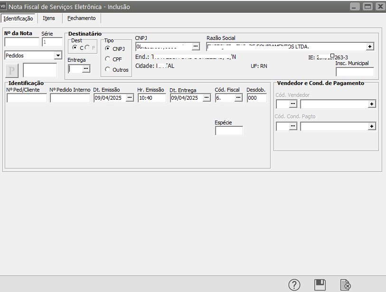
Task: Expand the Cód. Cond. Pagto plus button
Action: point(372,126)
